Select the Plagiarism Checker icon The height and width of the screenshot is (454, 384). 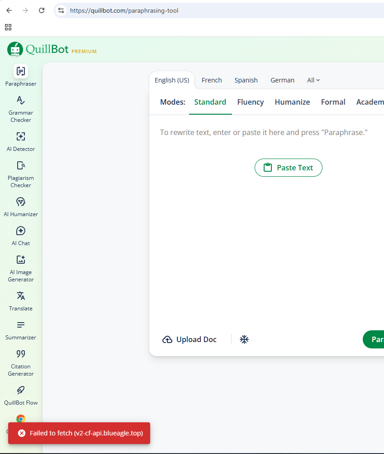(21, 166)
